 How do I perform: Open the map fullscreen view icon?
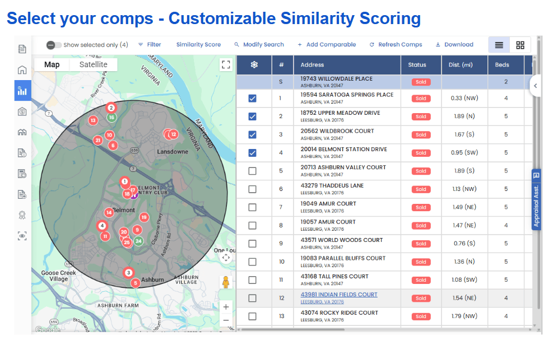[226, 64]
